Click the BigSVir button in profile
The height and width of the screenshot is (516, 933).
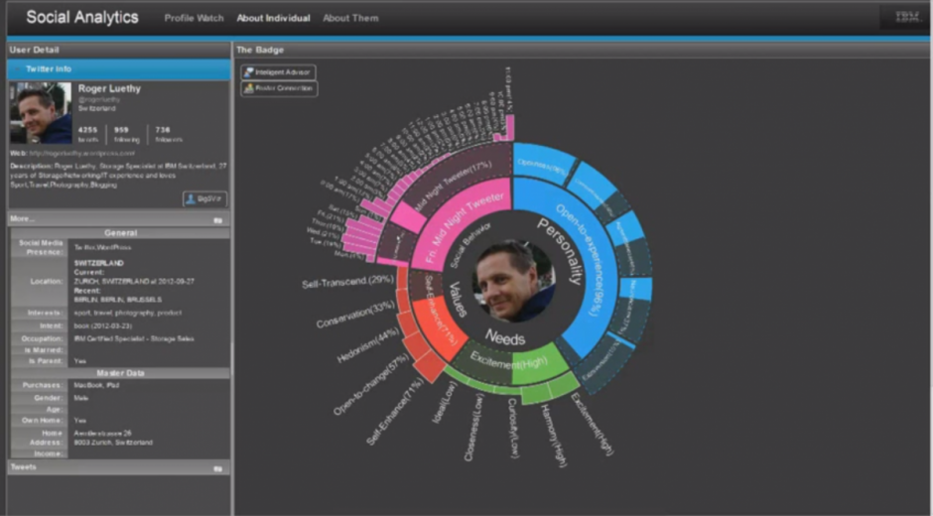[204, 198]
